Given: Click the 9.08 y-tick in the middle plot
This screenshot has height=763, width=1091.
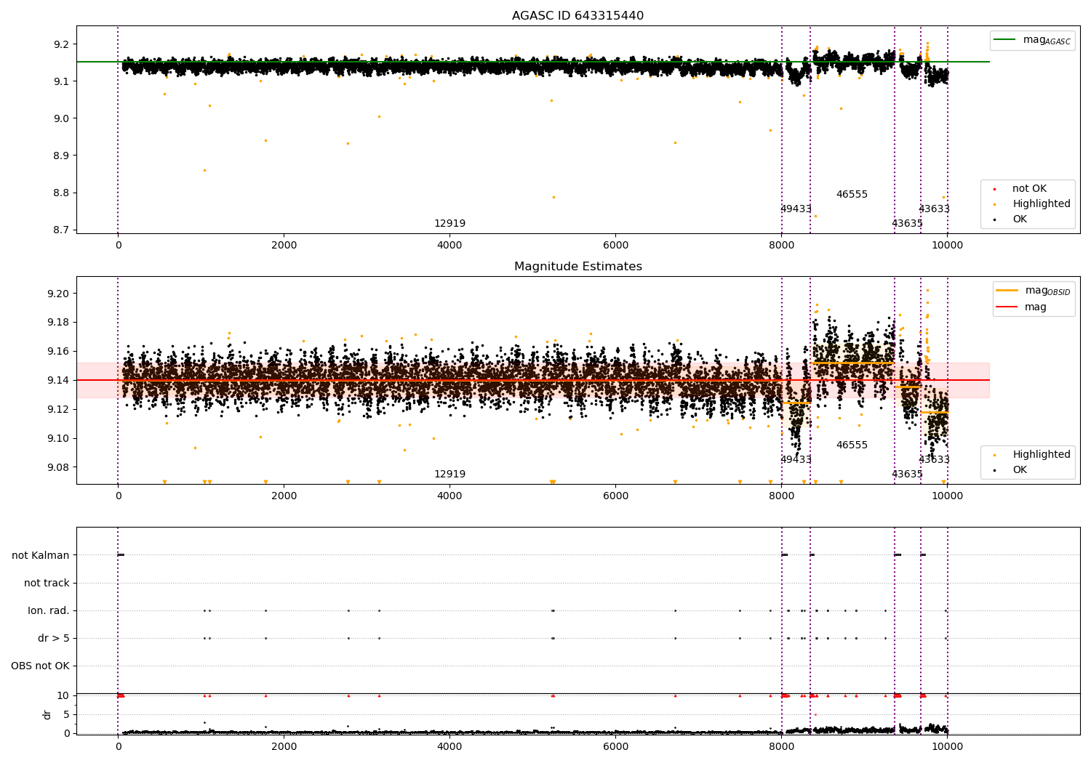Looking at the screenshot, I should [x=59, y=467].
